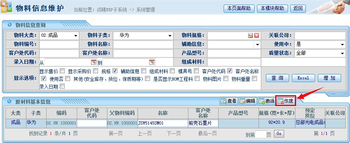Toggle the 物料图片 checkbox
This screenshot has width=350, height=143.
point(226,78)
